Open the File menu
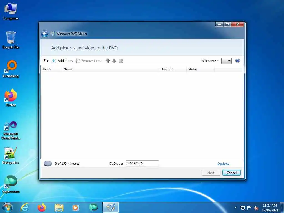This screenshot has width=284, height=213. (x=46, y=61)
